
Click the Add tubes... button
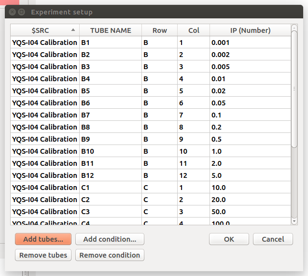(43, 239)
